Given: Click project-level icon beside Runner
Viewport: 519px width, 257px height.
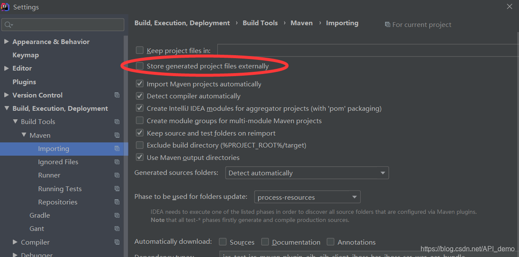Looking at the screenshot, I should (117, 175).
